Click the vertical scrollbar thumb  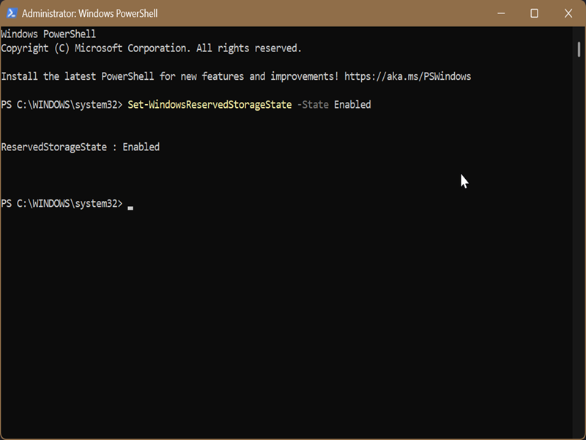[579, 49]
